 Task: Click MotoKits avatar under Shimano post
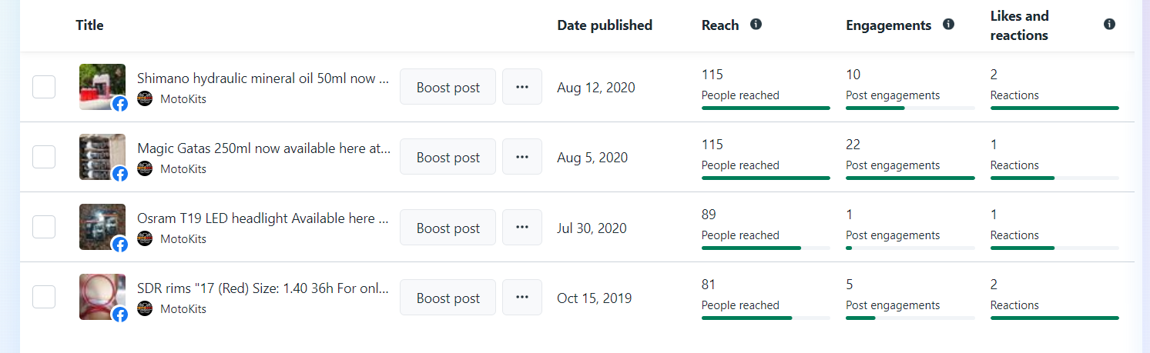(145, 98)
